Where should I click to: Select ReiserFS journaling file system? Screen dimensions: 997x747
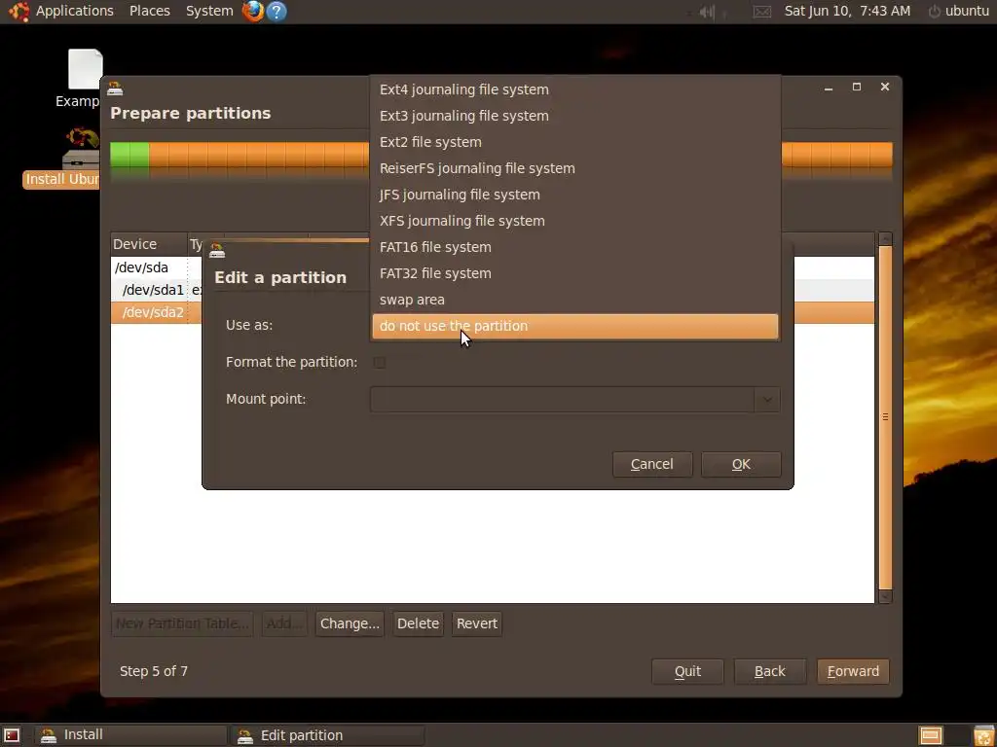tap(574, 168)
